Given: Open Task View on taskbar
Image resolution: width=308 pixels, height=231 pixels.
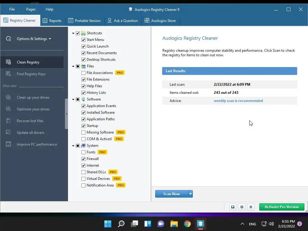Looking at the screenshot, I should pyautogui.click(x=134, y=224).
